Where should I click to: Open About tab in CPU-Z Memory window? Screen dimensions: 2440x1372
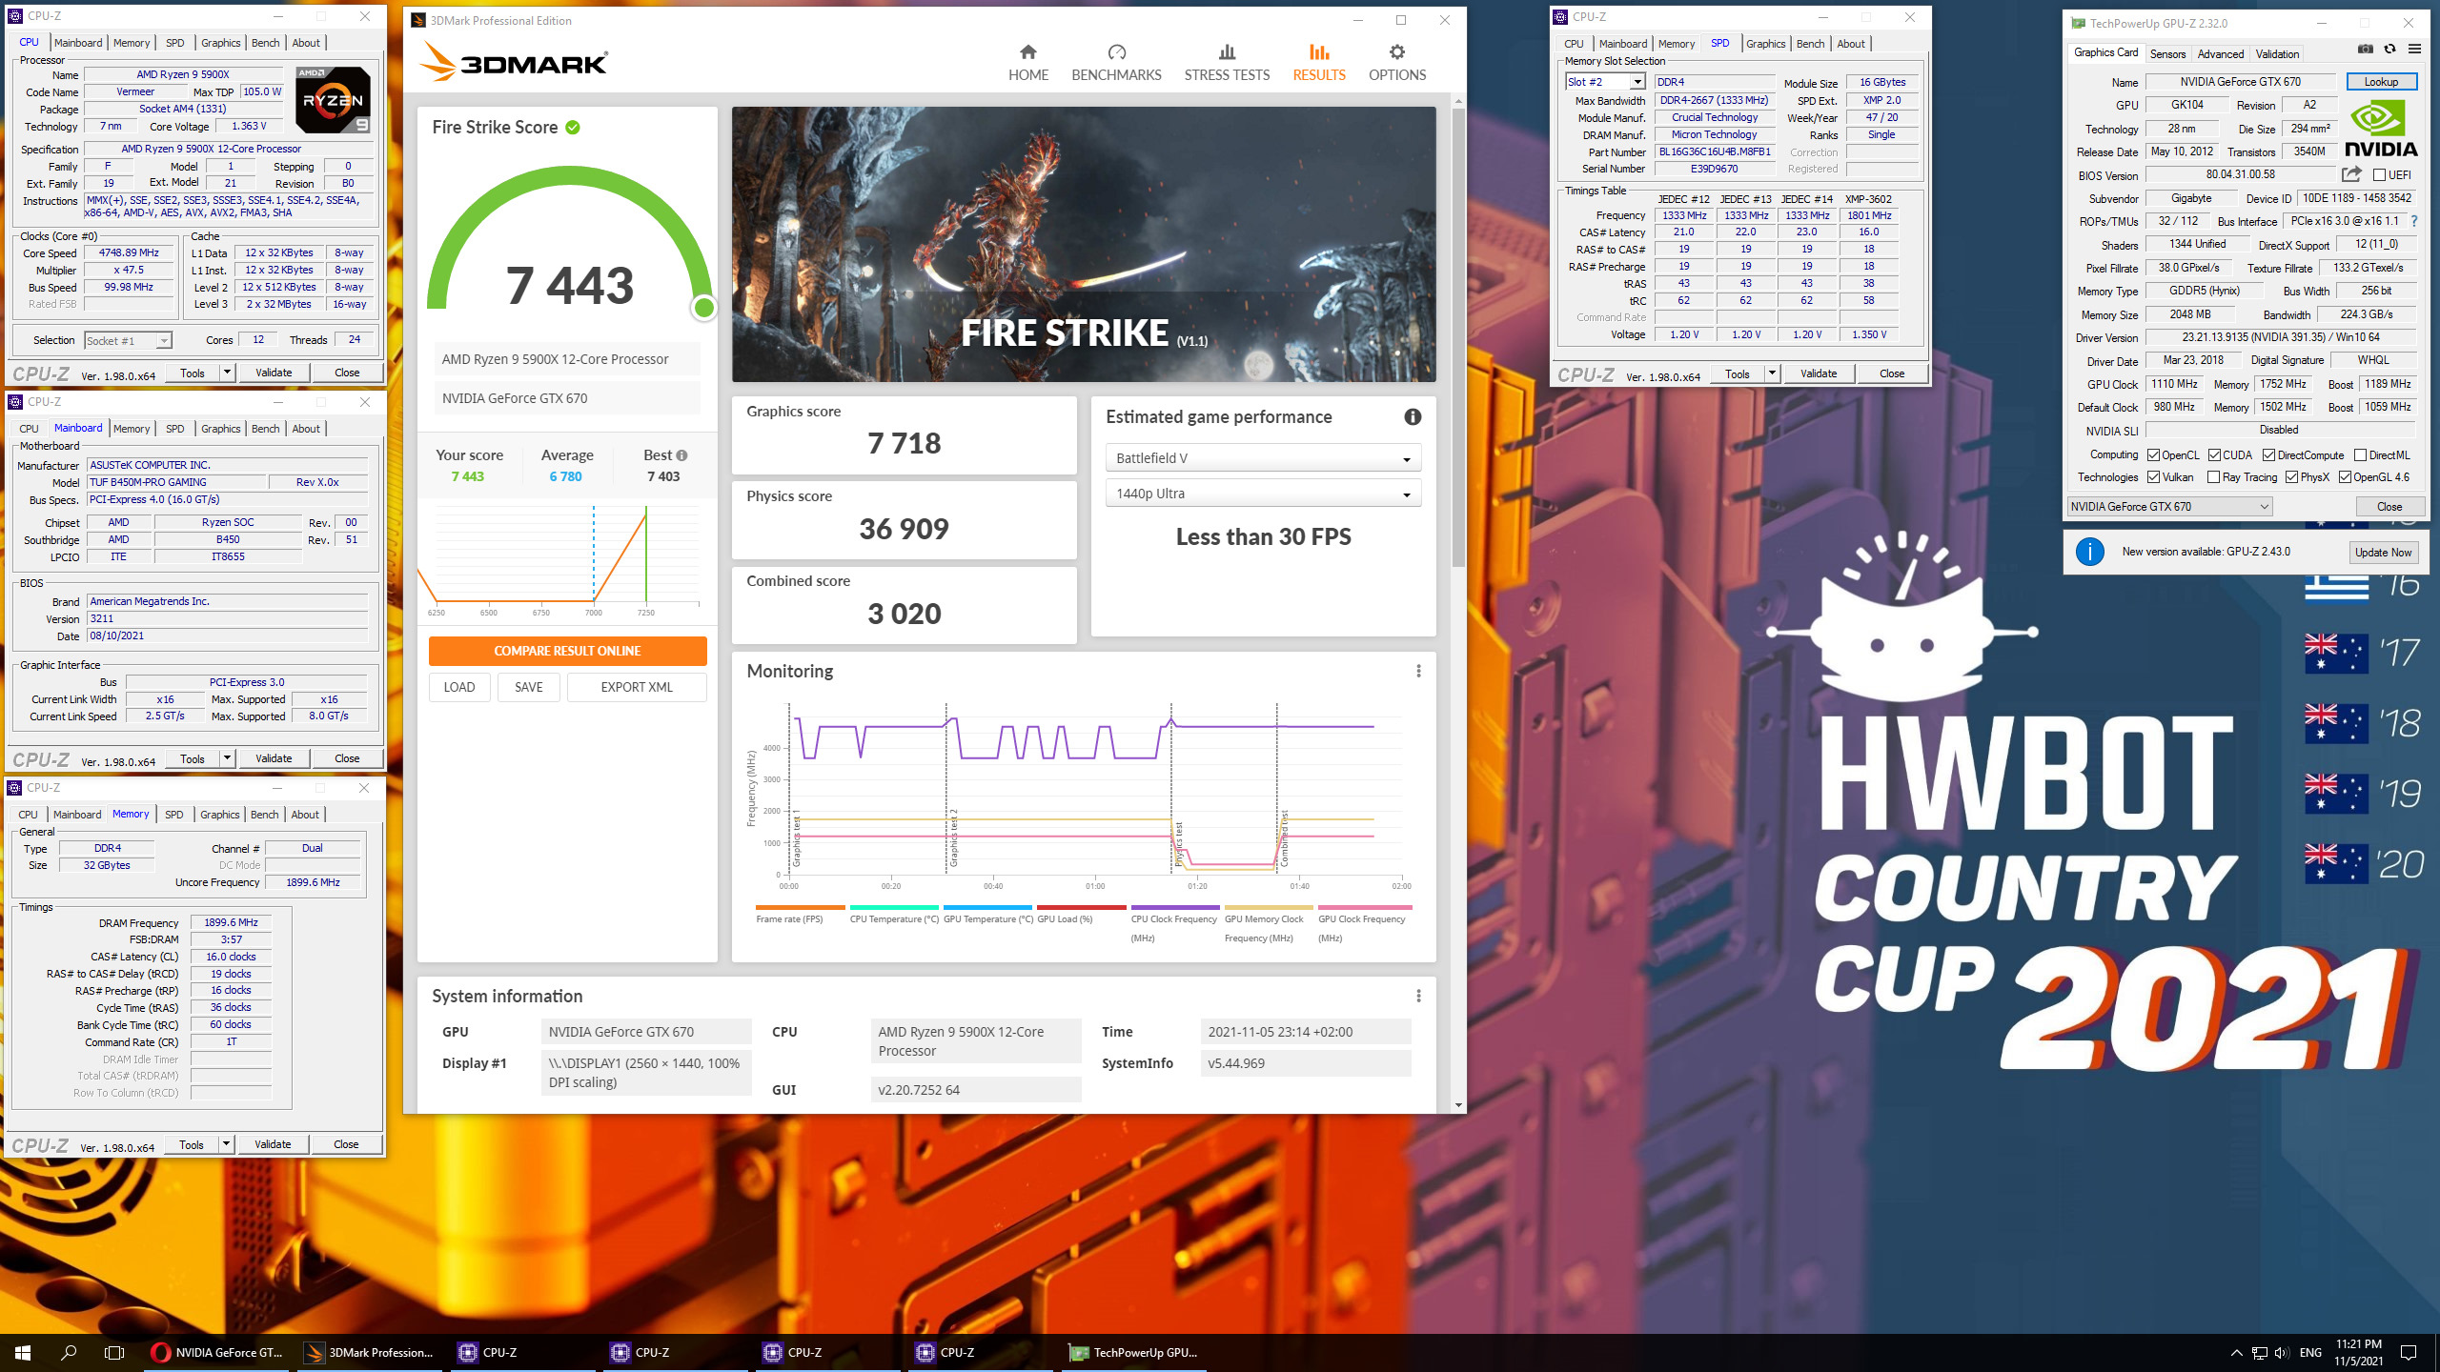(x=305, y=815)
